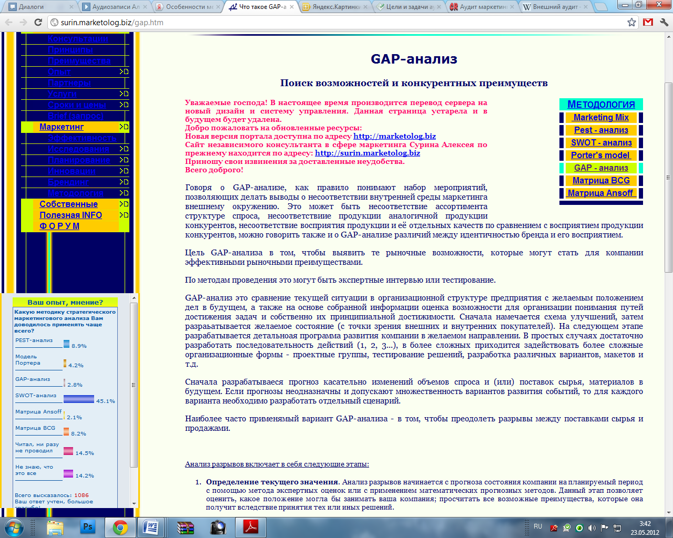Switch the RU input language indicator
The height and width of the screenshot is (538, 673).
pos(538,526)
